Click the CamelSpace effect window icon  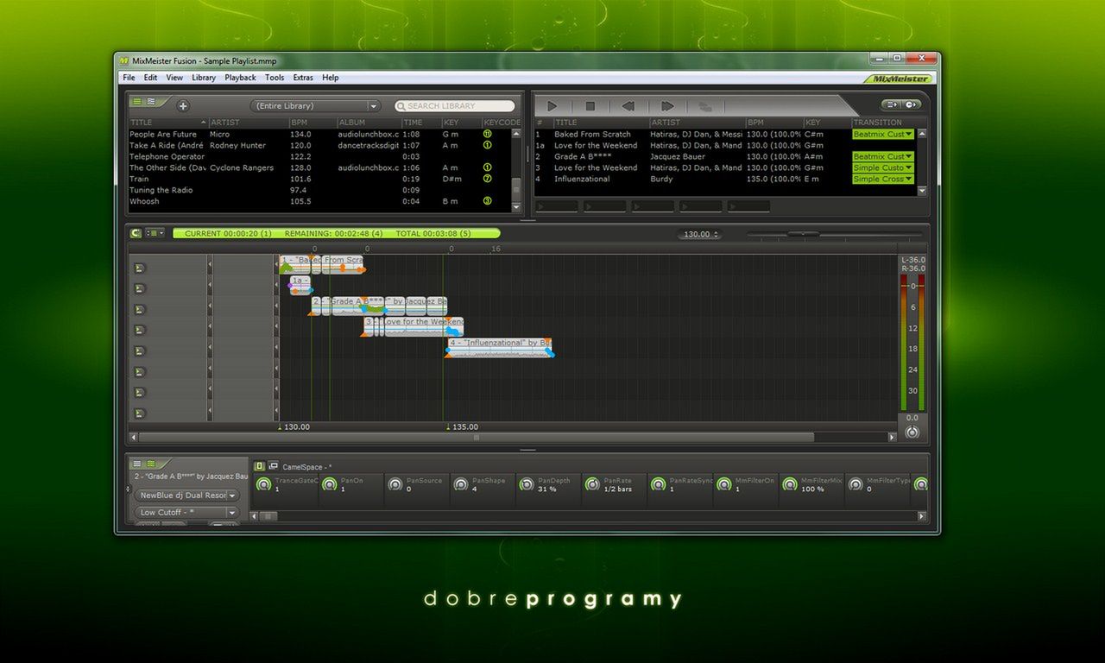pyautogui.click(x=273, y=466)
